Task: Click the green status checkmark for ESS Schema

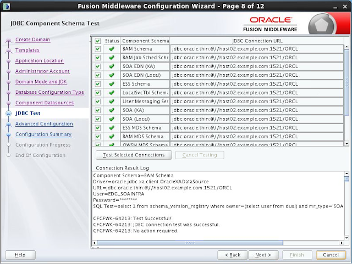Action: [x=112, y=84]
